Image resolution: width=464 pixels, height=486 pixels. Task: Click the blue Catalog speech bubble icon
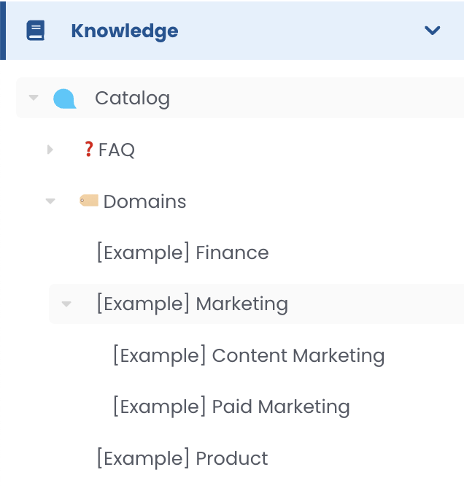point(65,99)
